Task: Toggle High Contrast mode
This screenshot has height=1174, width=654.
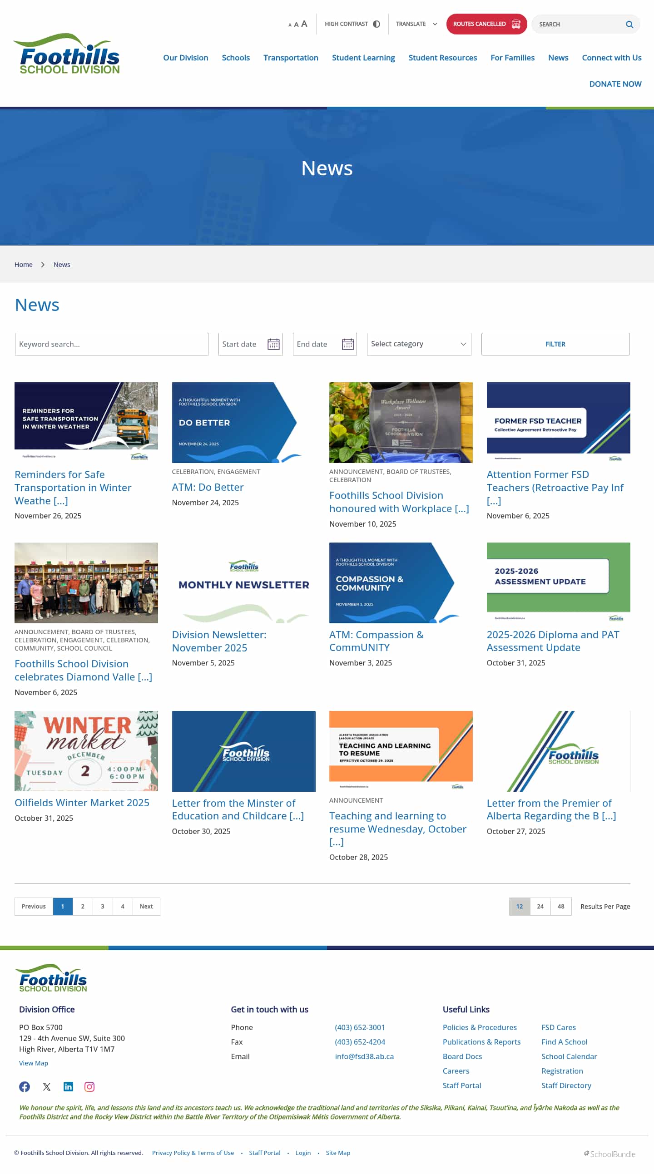Action: [352, 24]
